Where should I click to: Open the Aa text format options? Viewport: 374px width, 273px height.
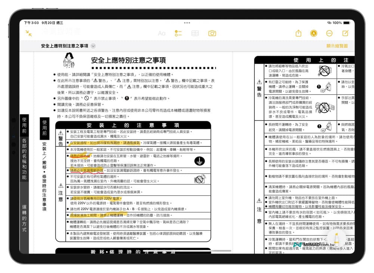tap(162, 33)
